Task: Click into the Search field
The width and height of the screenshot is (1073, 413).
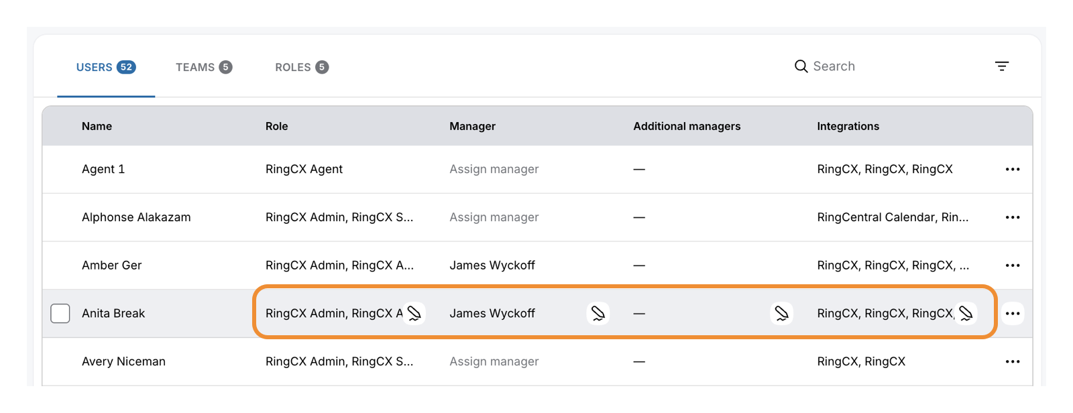Action: click(x=872, y=66)
